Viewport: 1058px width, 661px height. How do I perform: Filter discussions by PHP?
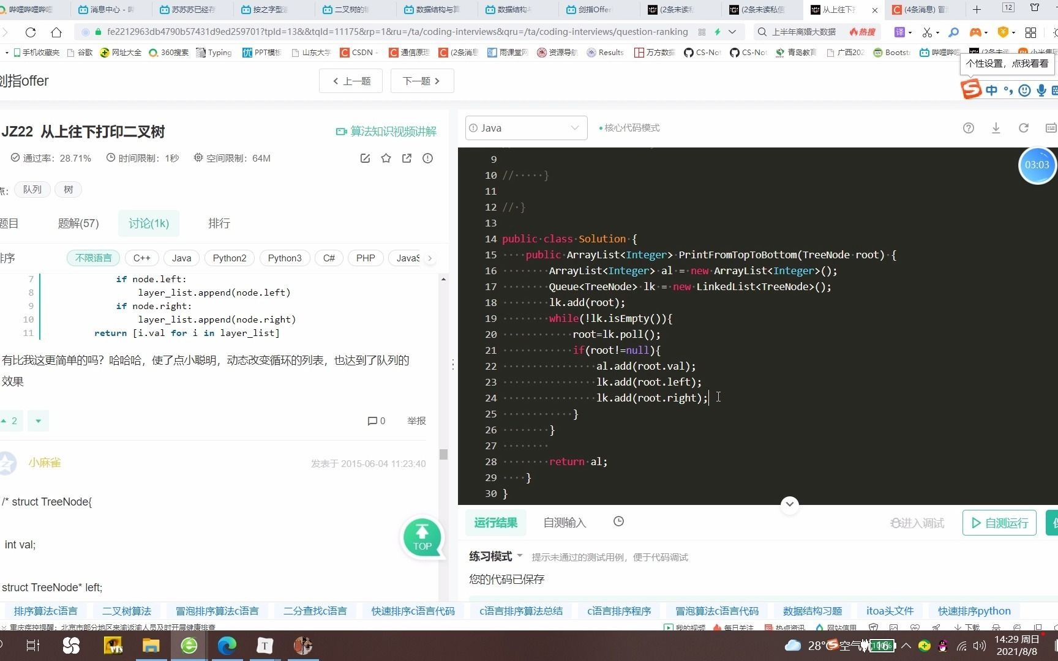coord(366,258)
